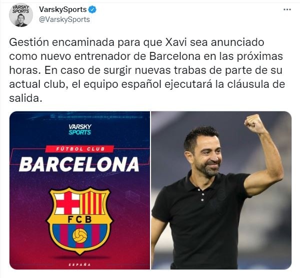Image resolution: width=300 pixels, height=278 pixels.
Task: Open the Barcelona graphic image
Action: (79, 190)
